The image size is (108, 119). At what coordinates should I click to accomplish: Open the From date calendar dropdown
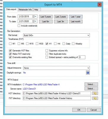(x=34, y=17)
